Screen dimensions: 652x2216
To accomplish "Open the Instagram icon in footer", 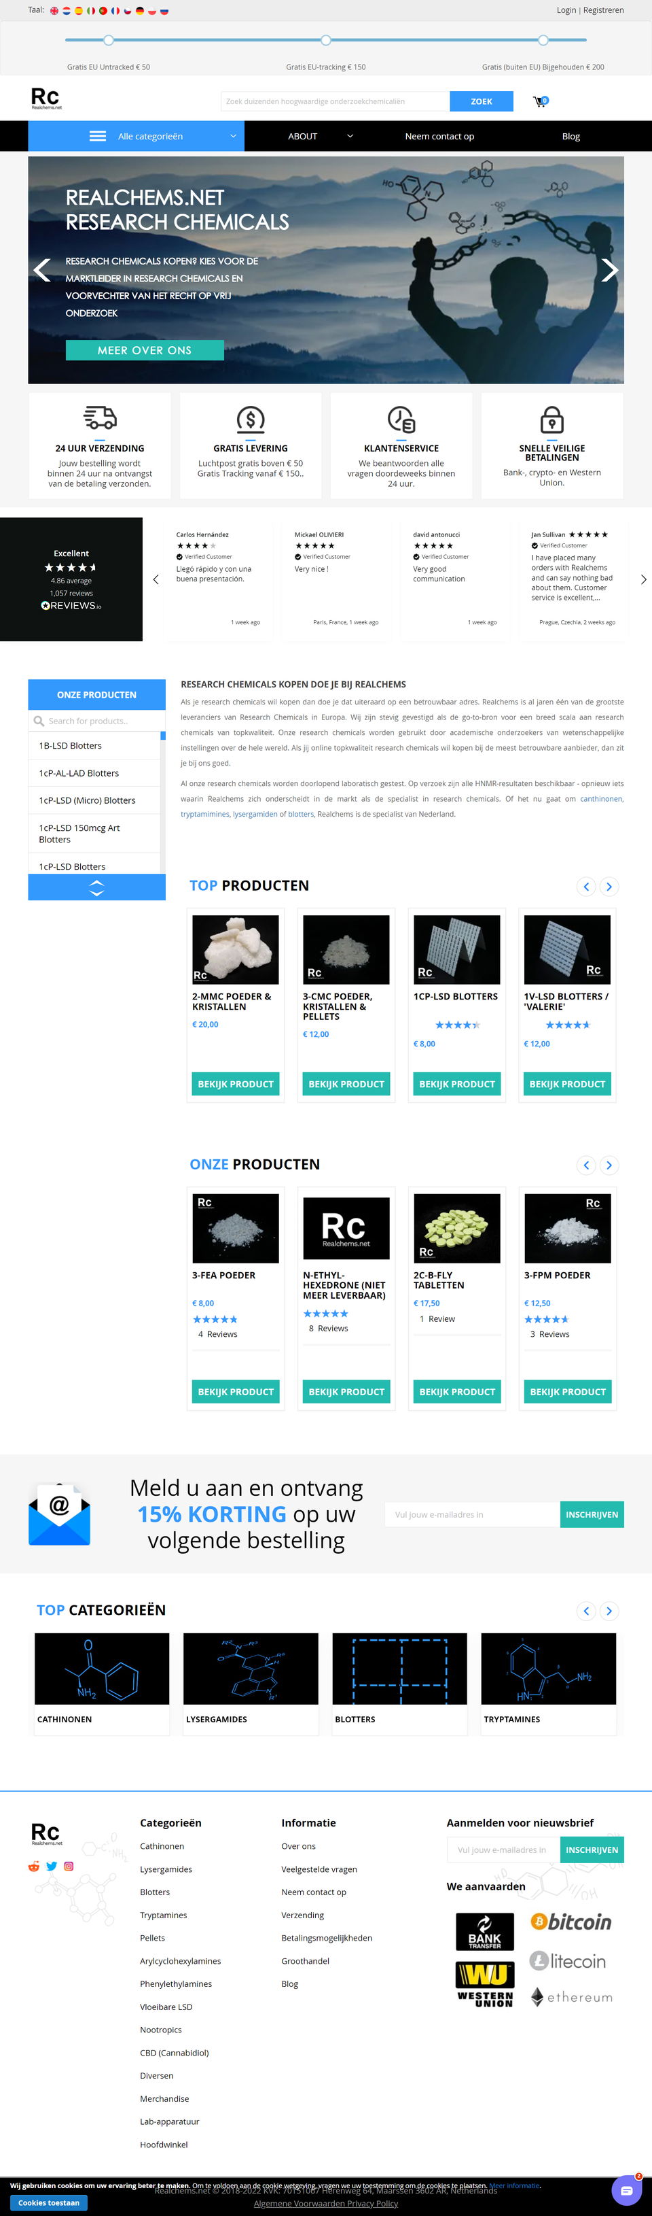I will (x=69, y=1866).
